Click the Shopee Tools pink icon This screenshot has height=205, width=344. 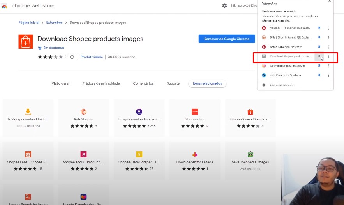(83, 154)
